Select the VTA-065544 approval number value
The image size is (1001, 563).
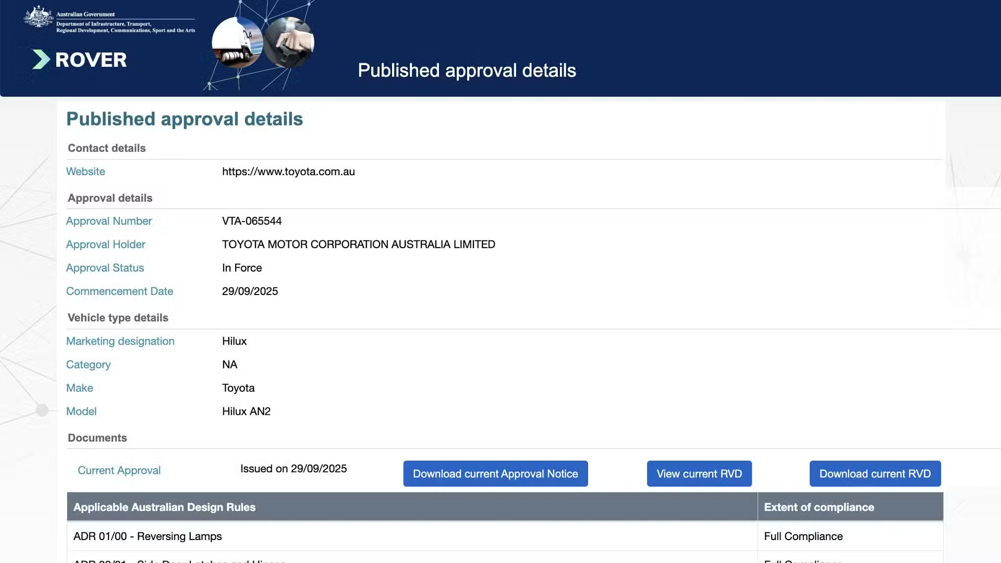(x=252, y=221)
